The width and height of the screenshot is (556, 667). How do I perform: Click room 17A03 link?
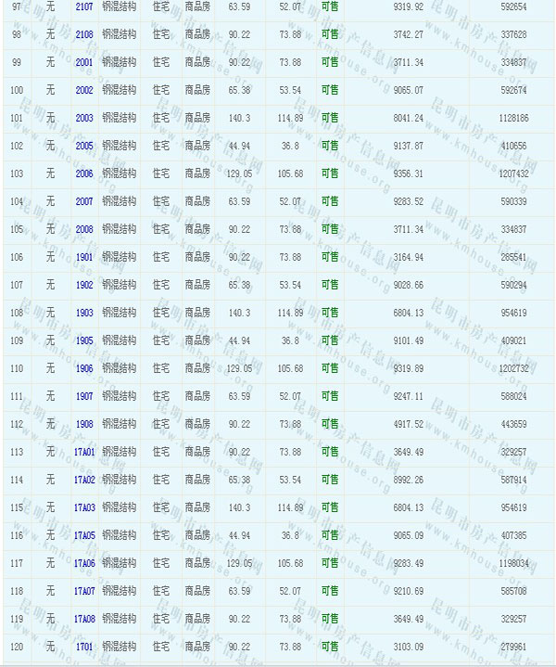click(84, 507)
